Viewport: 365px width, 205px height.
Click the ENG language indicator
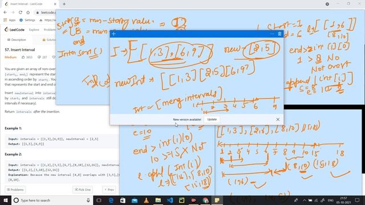coord(331,200)
